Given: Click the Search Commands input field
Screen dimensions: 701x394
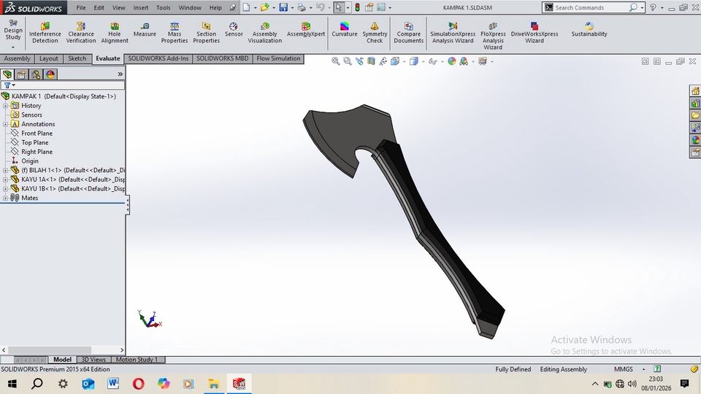Looking at the screenshot, I should [x=590, y=7].
